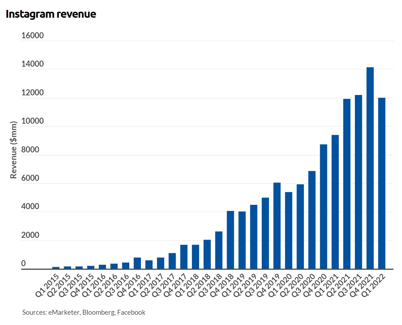Viewport: 402px width, 325px height.
Task: Select the Q4 2017 bar
Action: coord(184,257)
